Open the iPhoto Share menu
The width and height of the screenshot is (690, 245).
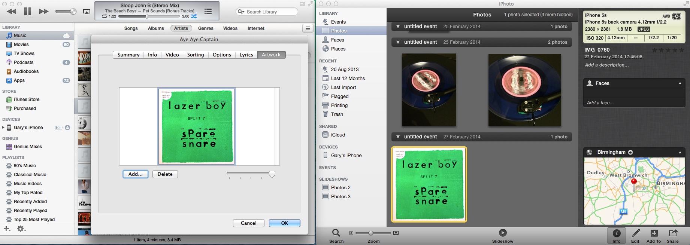click(673, 236)
